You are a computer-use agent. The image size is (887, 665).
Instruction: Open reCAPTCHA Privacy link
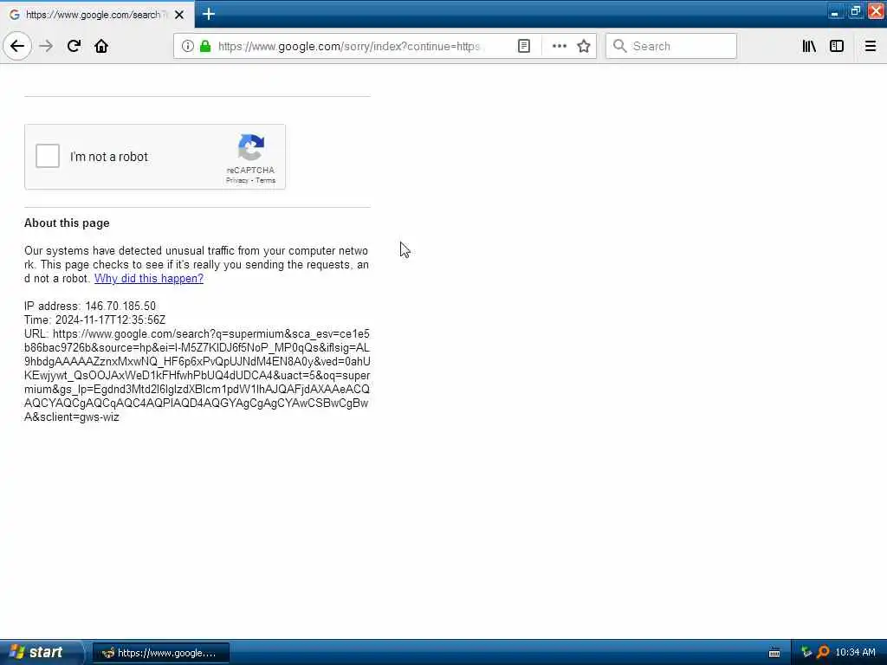coord(237,180)
